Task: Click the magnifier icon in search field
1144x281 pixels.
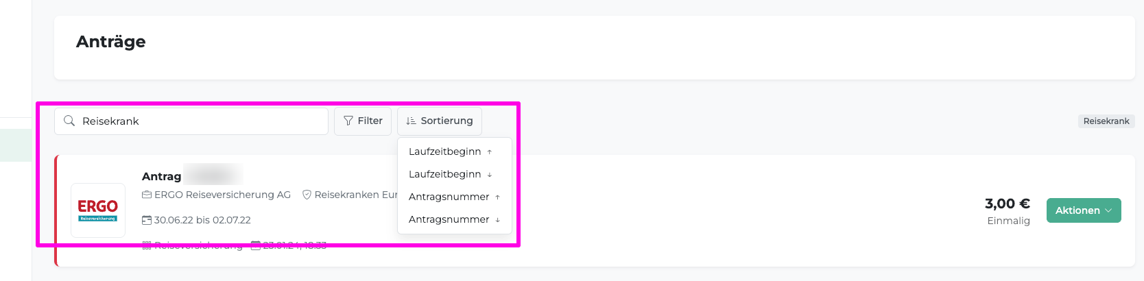Action: click(x=69, y=121)
